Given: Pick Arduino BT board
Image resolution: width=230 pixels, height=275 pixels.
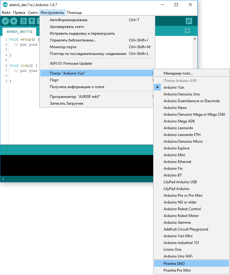Looking at the screenshot, I should [191, 175].
